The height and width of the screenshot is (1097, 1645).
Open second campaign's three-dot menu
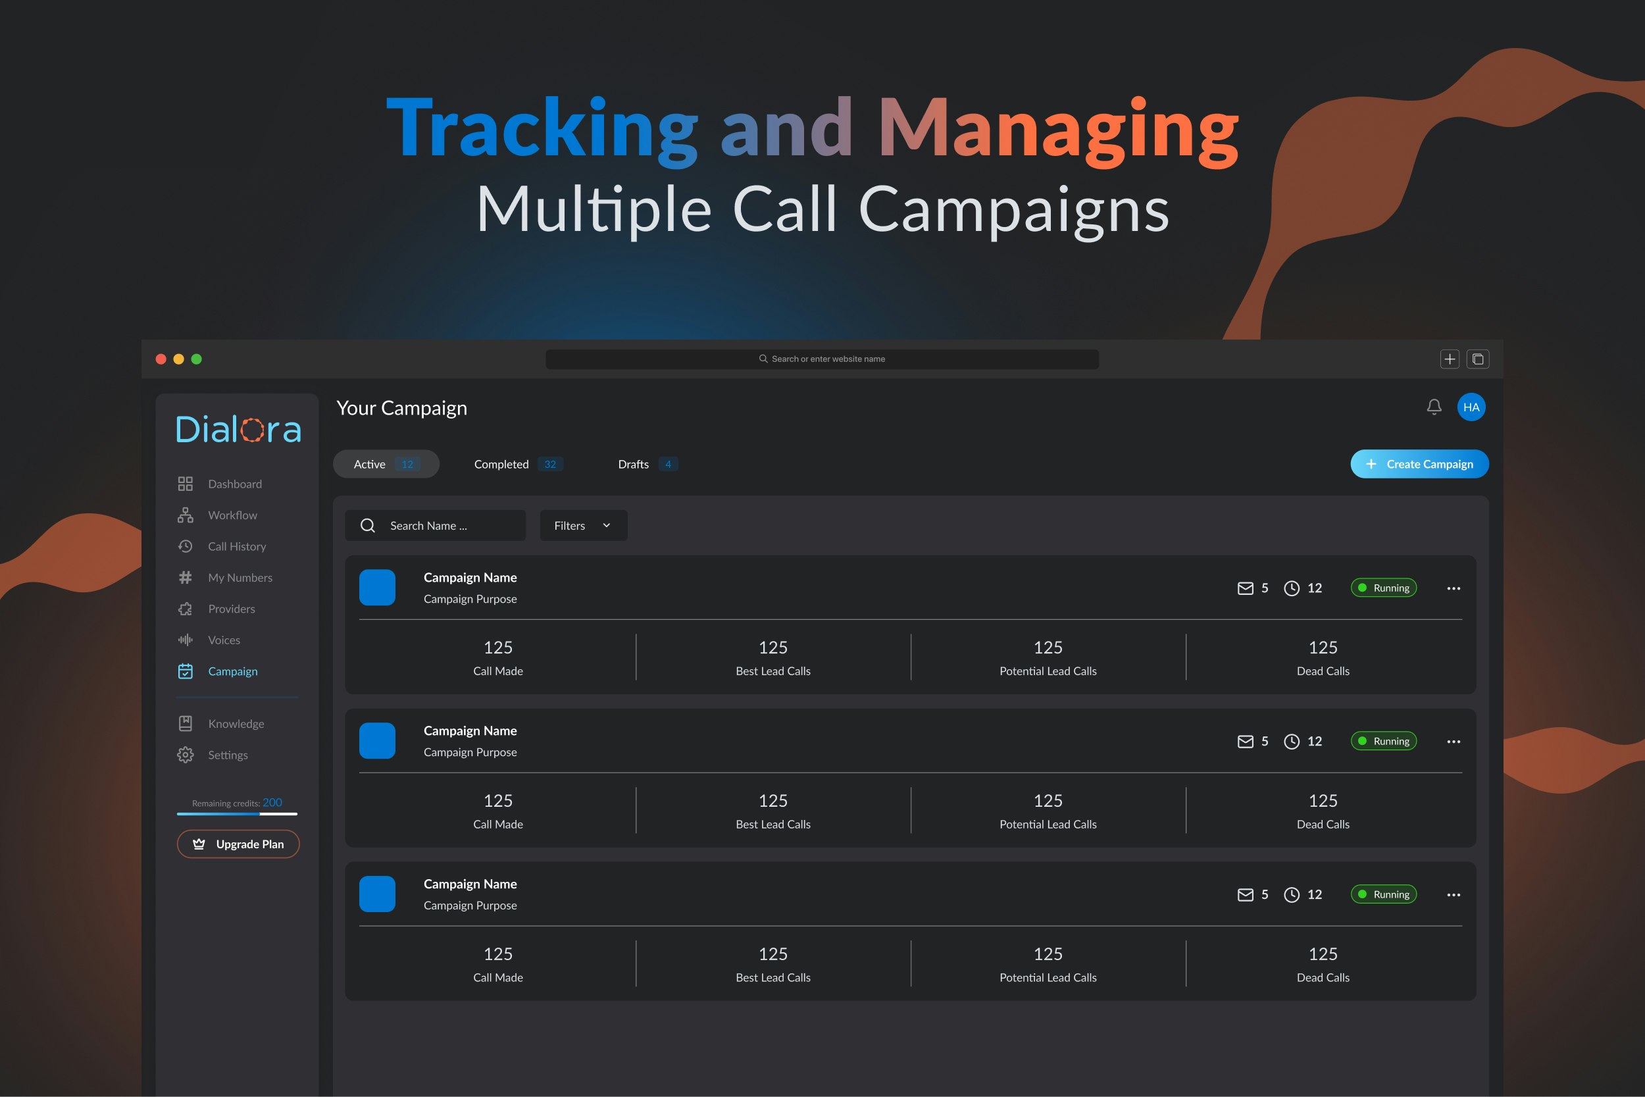coord(1454,742)
